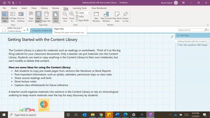Open Google Chrome from the taskbar
The width and height of the screenshot is (210, 118).
pos(101,115)
